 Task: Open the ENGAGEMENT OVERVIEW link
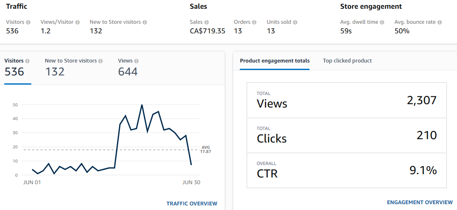tap(420, 202)
